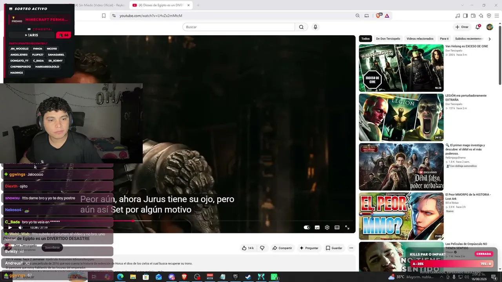Screen dimensions: 502x282
Task: Open media control music note icon
Action: click(x=457, y=16)
